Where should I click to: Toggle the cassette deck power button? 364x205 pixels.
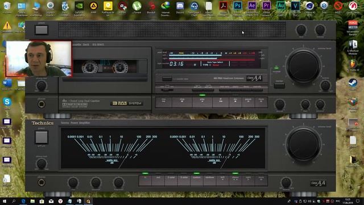(x=42, y=30)
